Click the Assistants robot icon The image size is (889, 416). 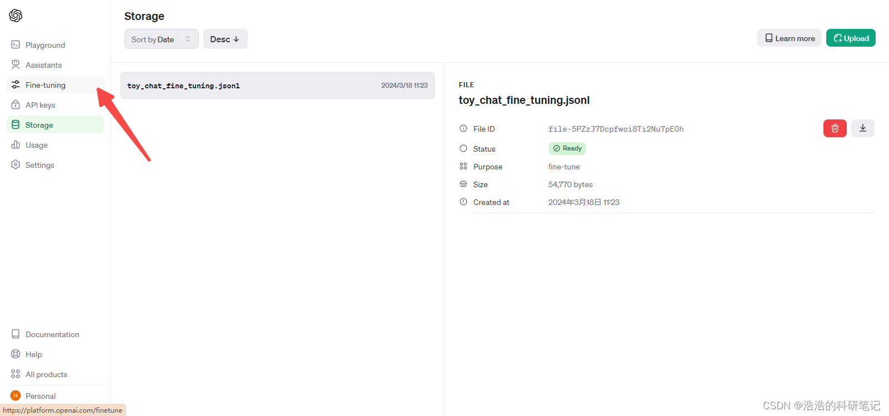coord(16,64)
